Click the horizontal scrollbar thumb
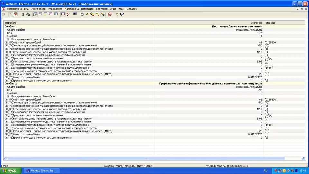This screenshot has height=174, width=309. [146, 158]
